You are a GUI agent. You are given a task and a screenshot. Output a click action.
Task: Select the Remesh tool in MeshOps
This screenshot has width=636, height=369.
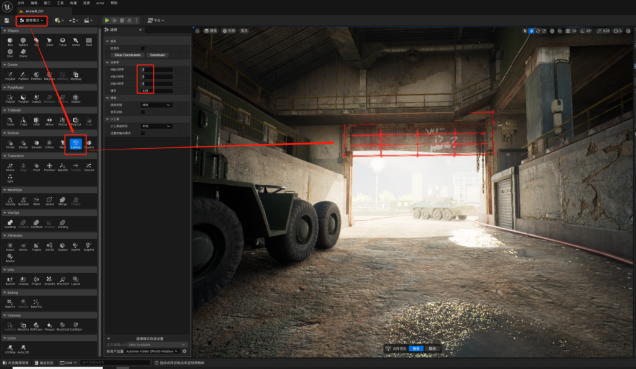tap(24, 200)
